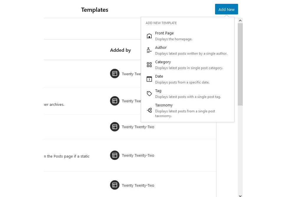This screenshot has width=295, height=197.
Task: Click the Author person icon
Action: [149, 50]
